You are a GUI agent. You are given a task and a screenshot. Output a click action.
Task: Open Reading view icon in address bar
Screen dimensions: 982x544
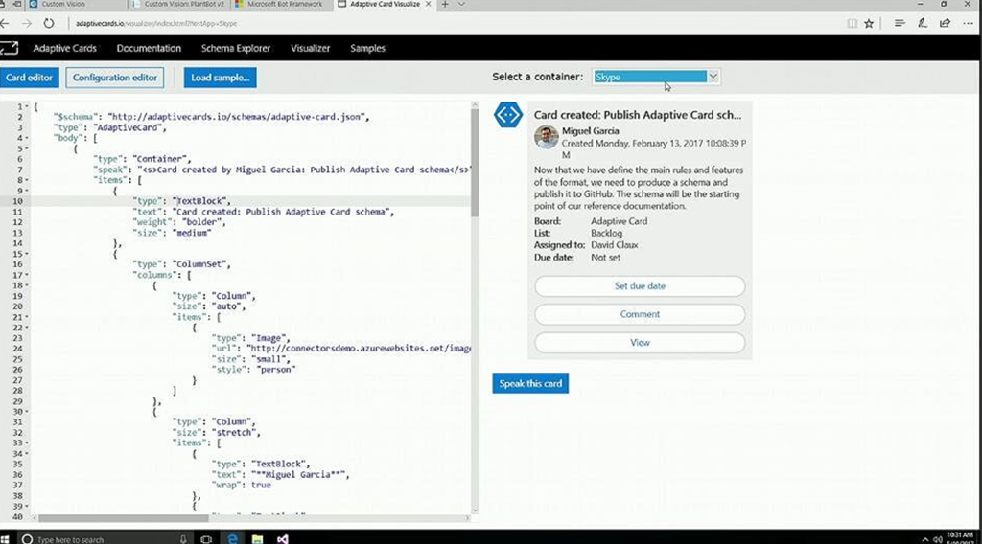pos(852,24)
